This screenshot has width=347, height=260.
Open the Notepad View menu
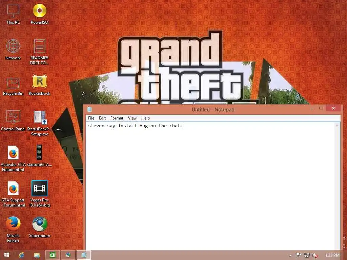pyautogui.click(x=132, y=118)
